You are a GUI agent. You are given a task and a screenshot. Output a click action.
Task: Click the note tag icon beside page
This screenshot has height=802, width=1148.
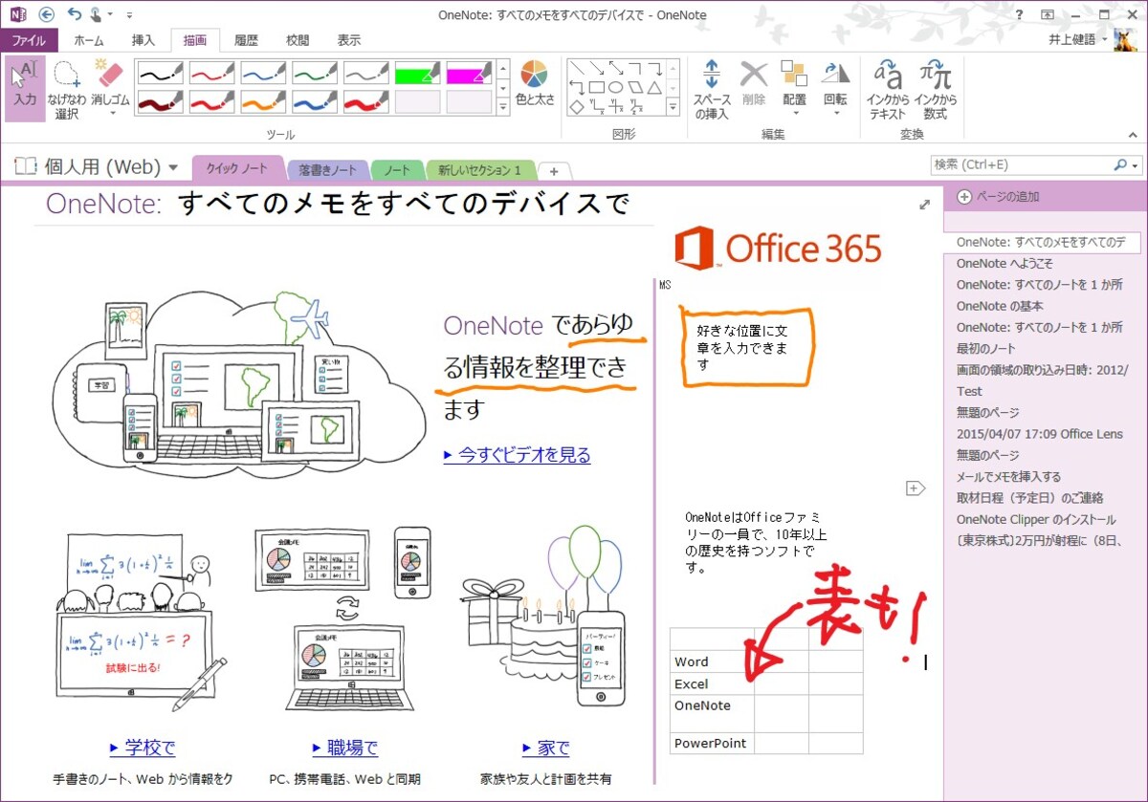[916, 488]
